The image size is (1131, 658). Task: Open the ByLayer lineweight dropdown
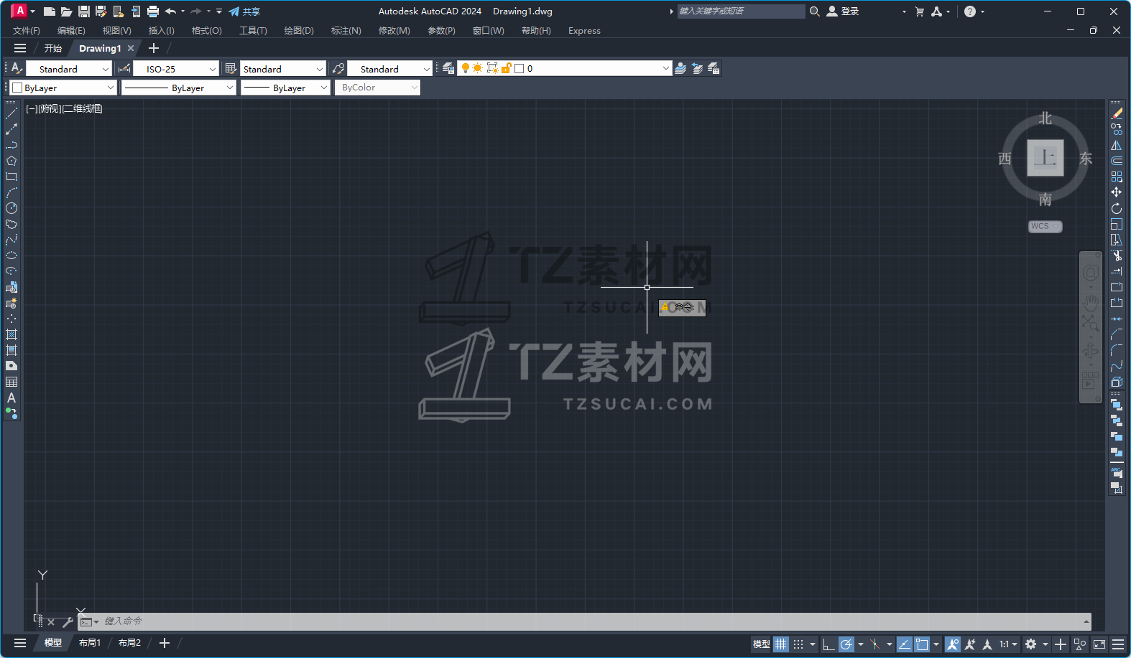click(285, 88)
